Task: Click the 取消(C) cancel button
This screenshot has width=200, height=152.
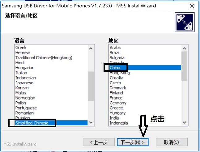Action: [x=172, y=142]
